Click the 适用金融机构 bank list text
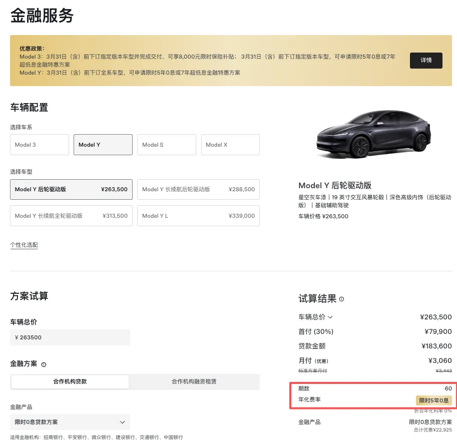 pos(97,437)
